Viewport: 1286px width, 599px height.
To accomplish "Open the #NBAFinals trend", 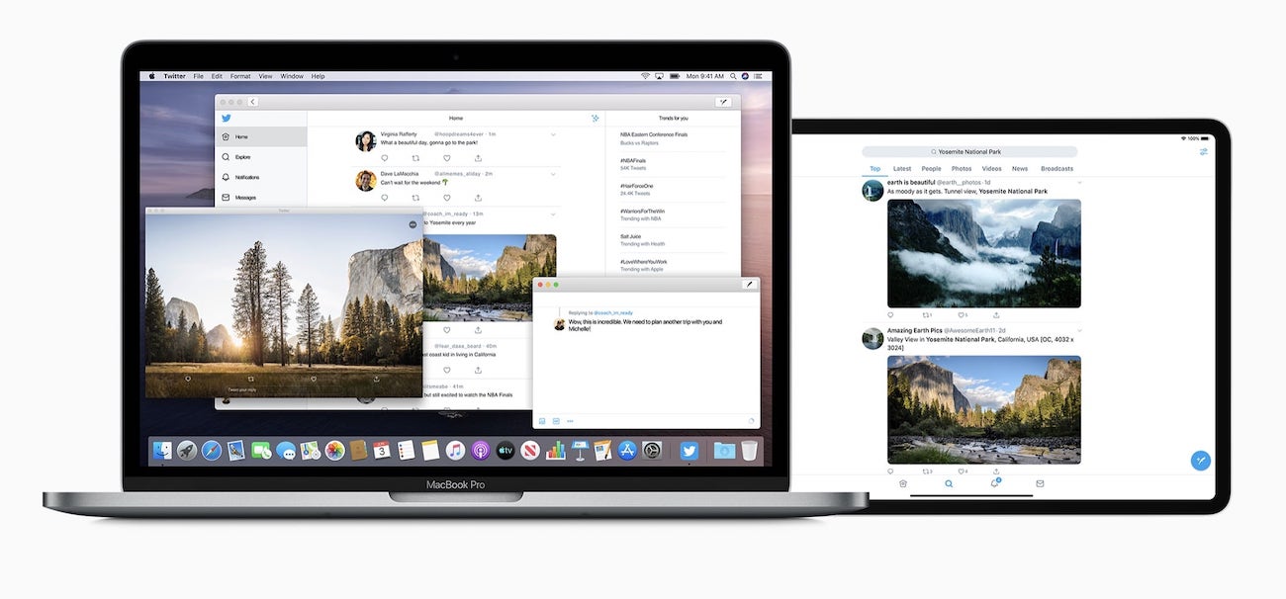I will click(635, 164).
